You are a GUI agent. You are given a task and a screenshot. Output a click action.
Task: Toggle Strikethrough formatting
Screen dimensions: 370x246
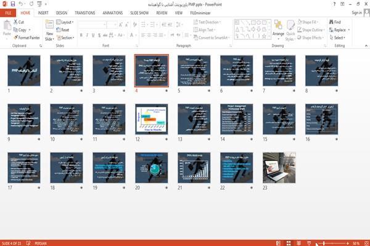coord(105,35)
